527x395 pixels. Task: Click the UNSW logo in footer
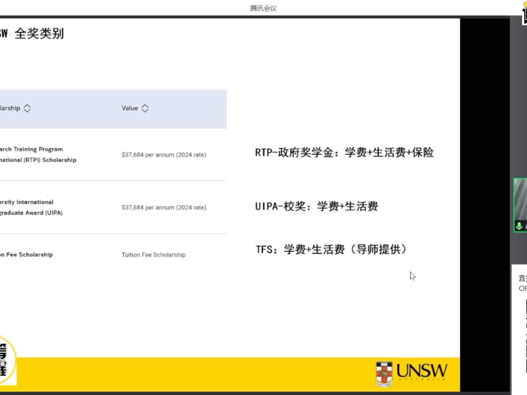412,373
